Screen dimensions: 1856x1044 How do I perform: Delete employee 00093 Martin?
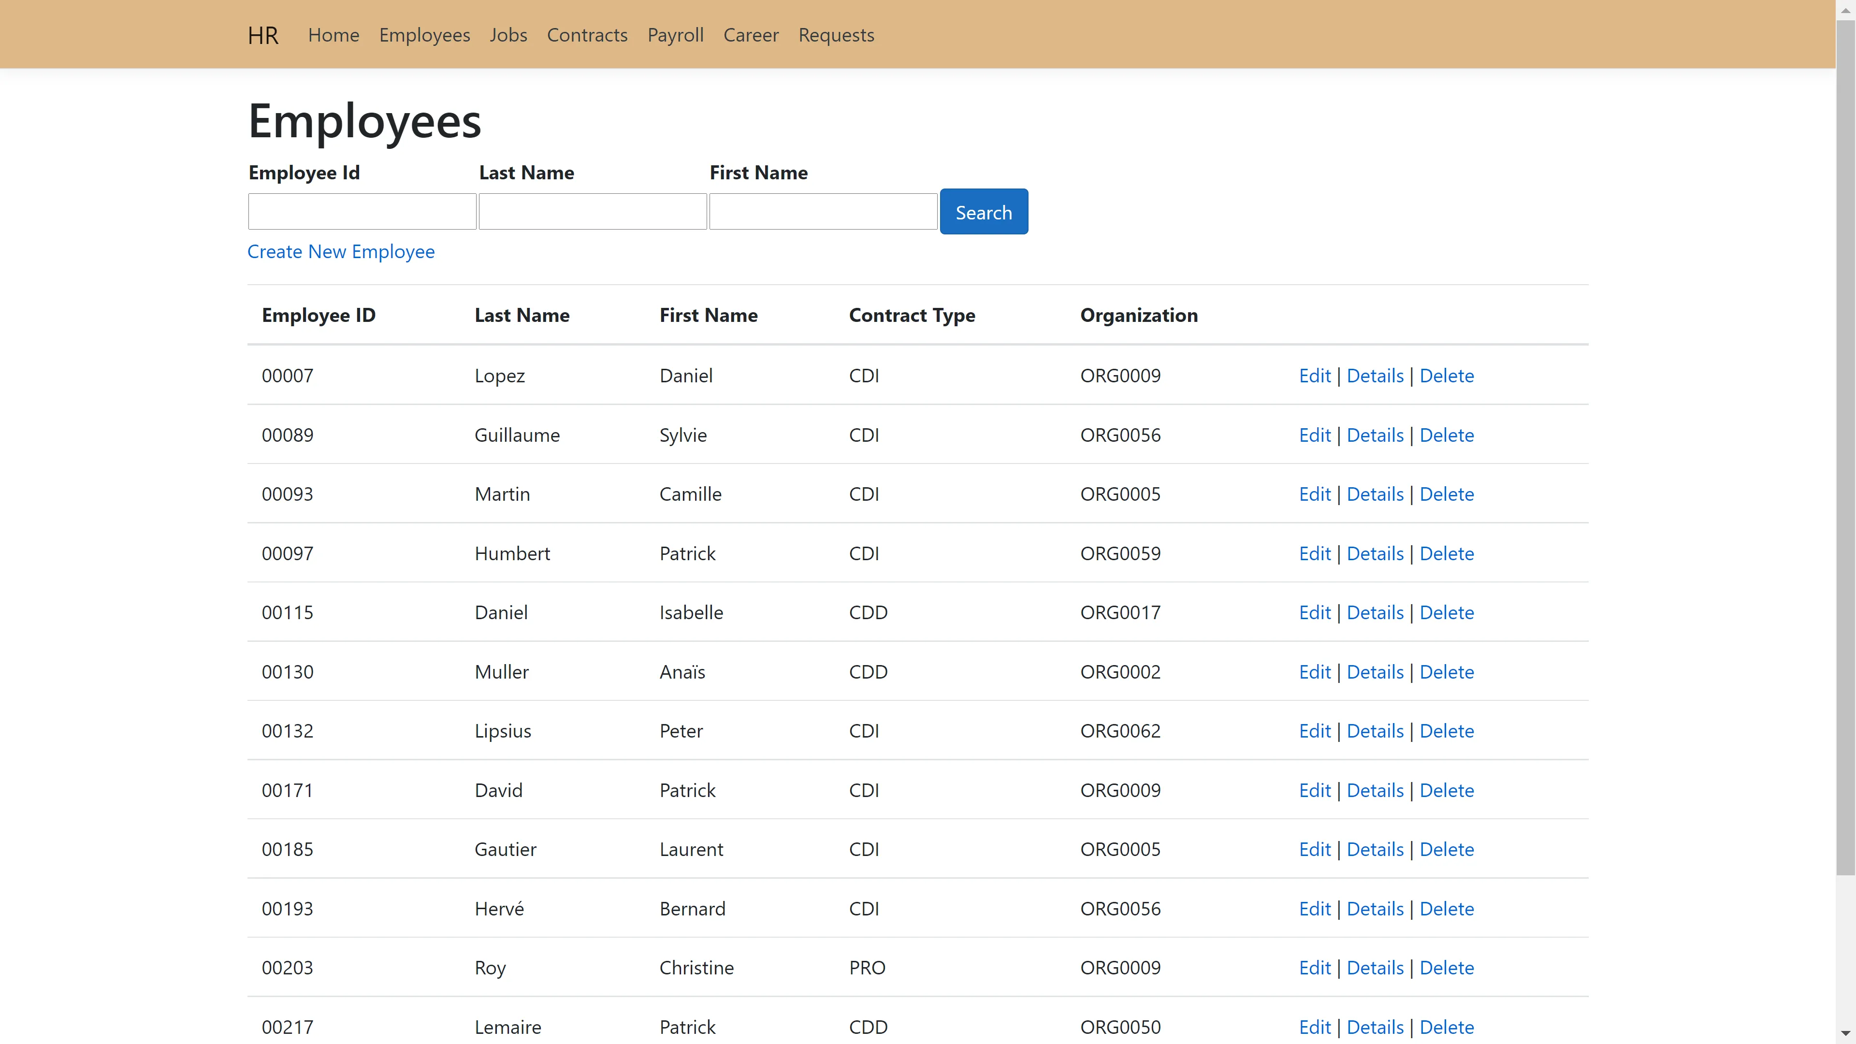[x=1446, y=494]
